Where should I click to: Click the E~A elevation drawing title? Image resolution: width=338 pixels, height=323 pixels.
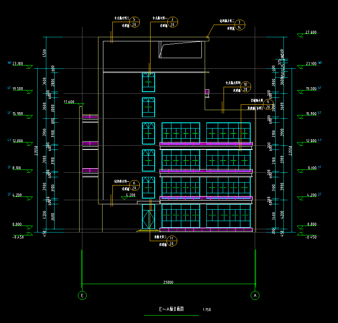(171, 309)
